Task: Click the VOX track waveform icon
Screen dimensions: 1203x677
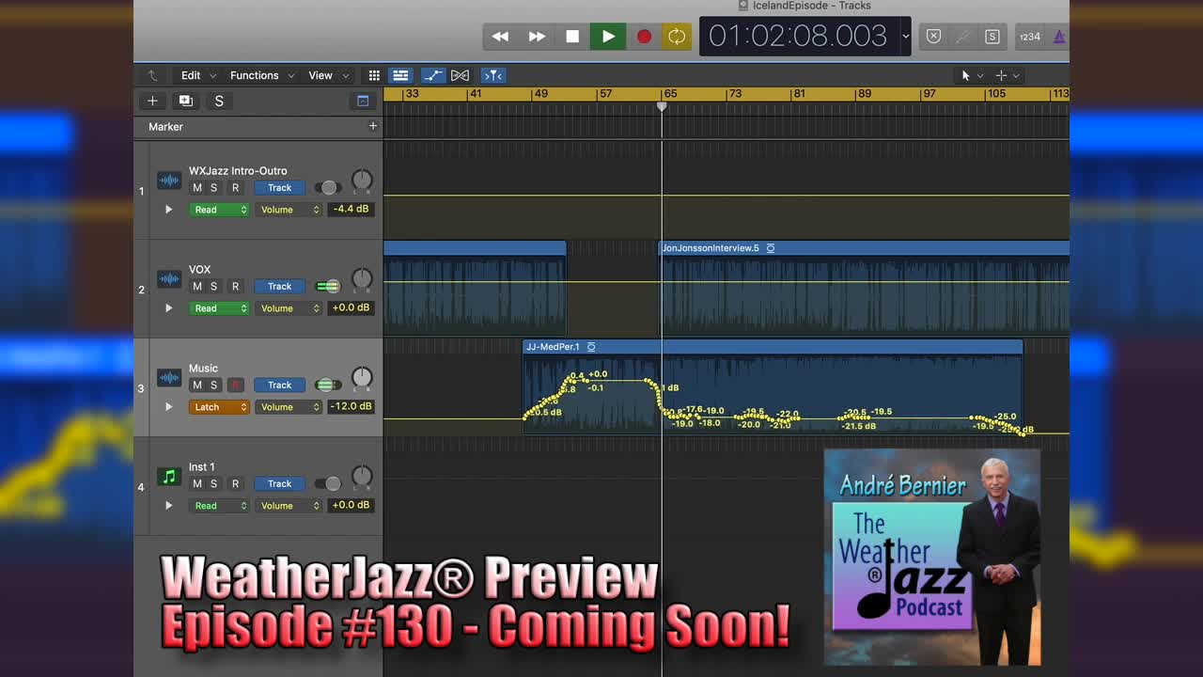Action: tap(169, 279)
